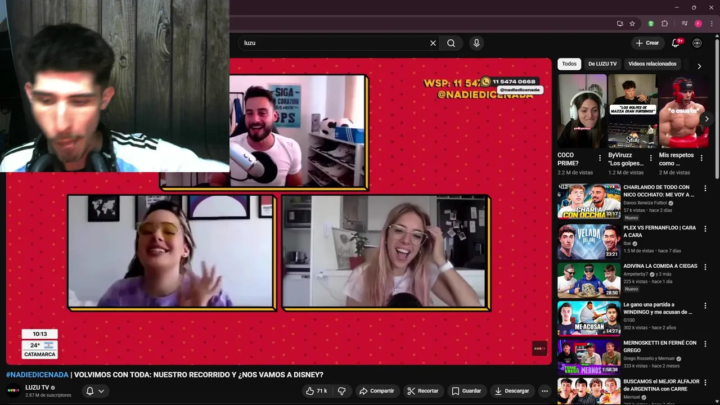
Task: Click the magnifying glass search button
Action: pos(451,43)
